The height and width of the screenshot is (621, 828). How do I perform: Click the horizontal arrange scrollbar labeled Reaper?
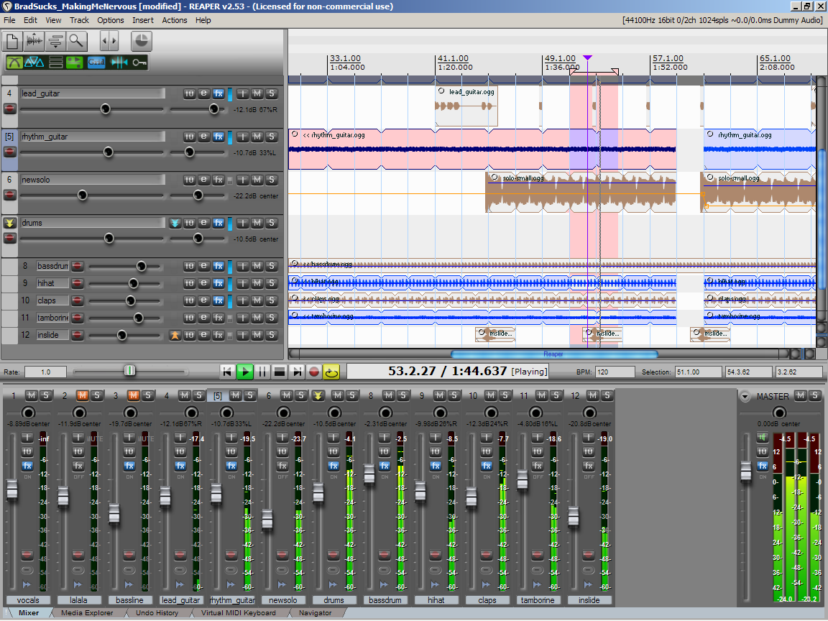point(553,354)
